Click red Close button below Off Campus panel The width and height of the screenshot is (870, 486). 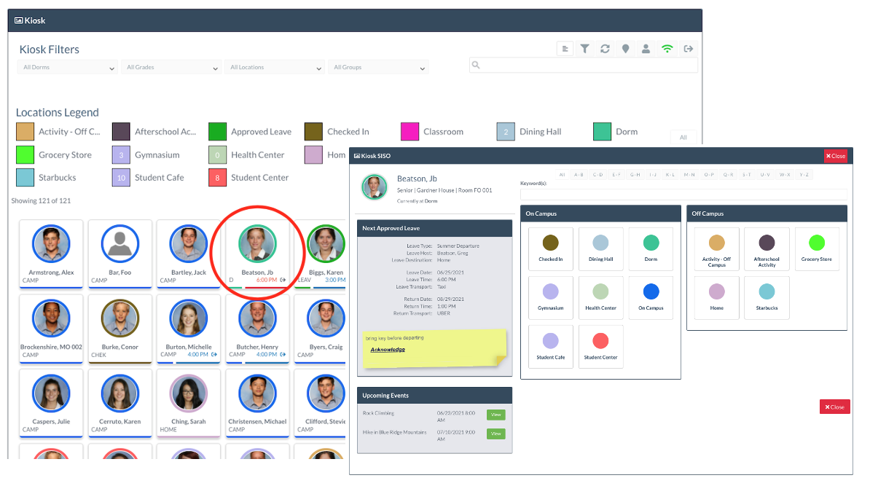point(834,407)
